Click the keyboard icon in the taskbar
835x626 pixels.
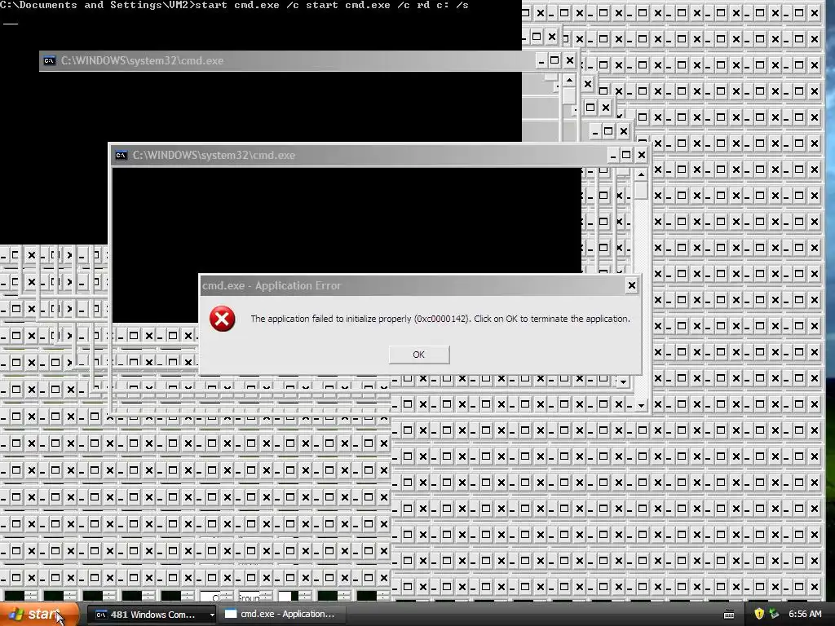pos(730,615)
